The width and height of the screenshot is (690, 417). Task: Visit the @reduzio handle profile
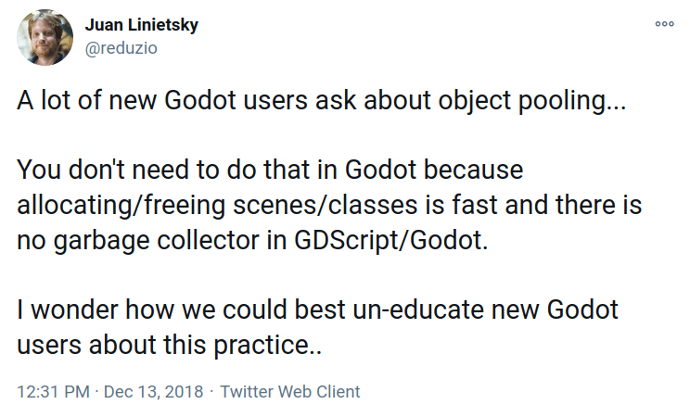(121, 48)
